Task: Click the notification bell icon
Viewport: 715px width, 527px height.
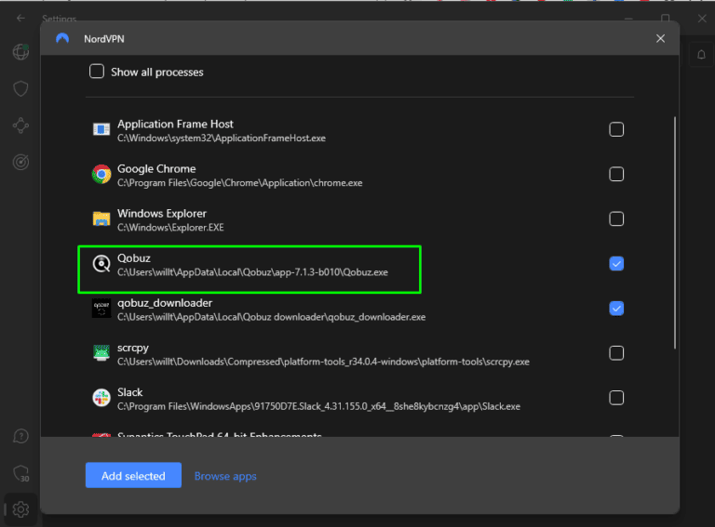Action: tap(702, 55)
